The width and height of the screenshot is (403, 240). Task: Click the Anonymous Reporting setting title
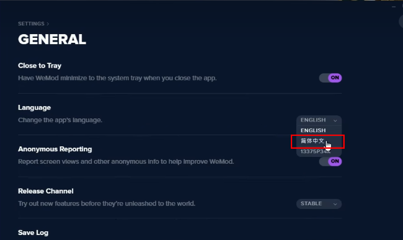55,149
